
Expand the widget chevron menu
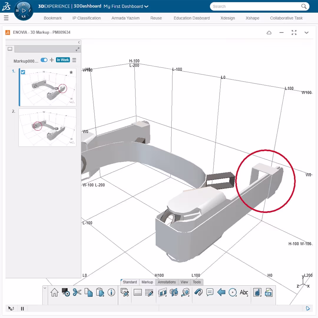[x=307, y=32]
